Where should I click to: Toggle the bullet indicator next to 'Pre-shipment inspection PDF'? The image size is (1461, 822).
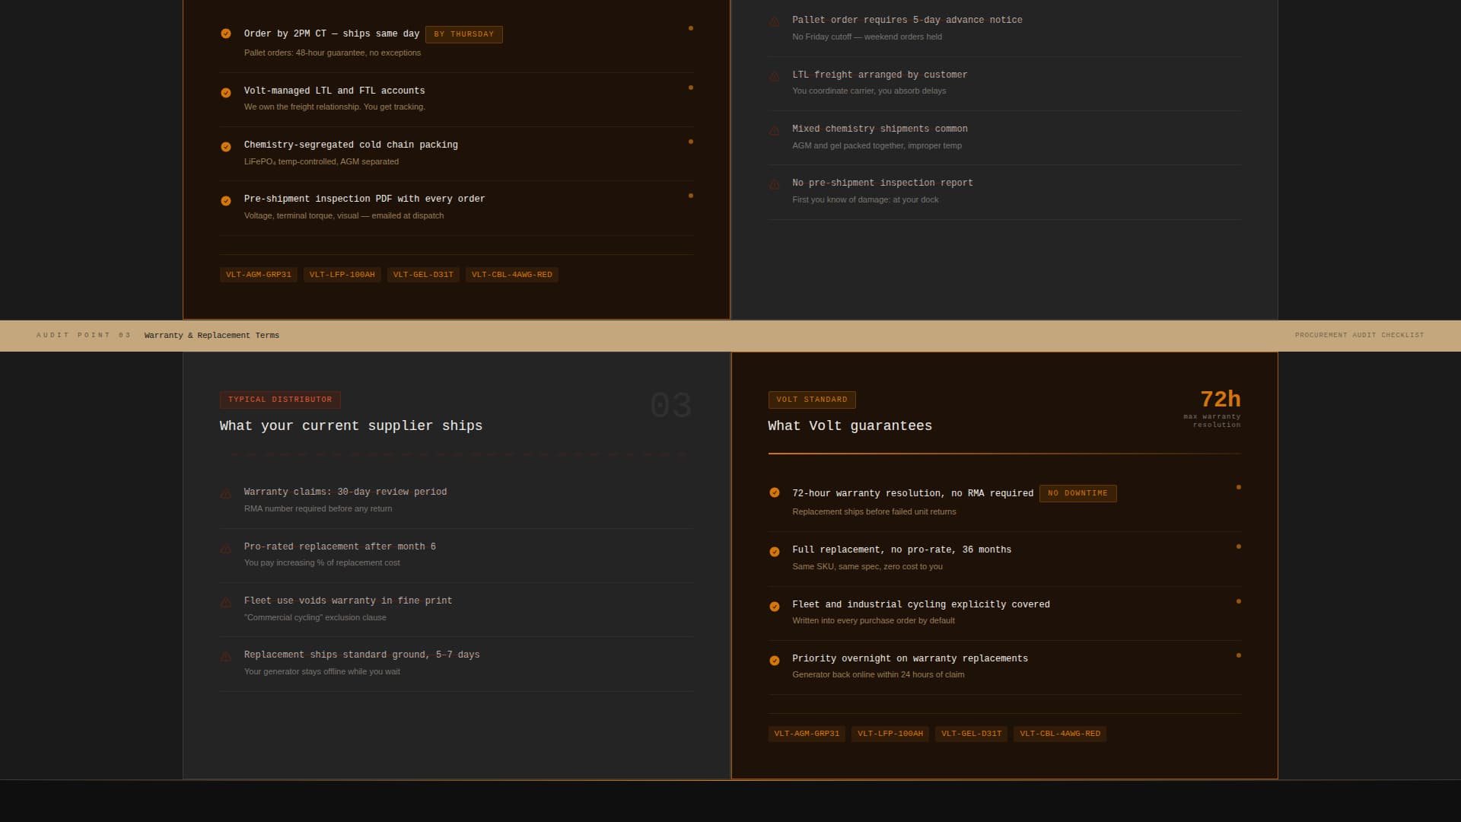(691, 196)
